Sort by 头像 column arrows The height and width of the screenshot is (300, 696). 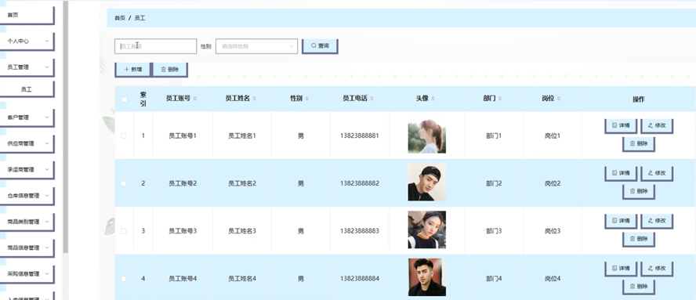433,99
